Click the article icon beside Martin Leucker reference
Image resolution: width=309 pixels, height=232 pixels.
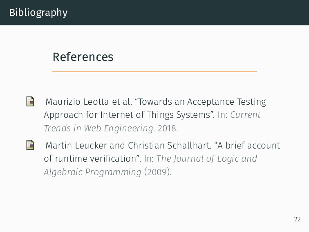[30, 145]
